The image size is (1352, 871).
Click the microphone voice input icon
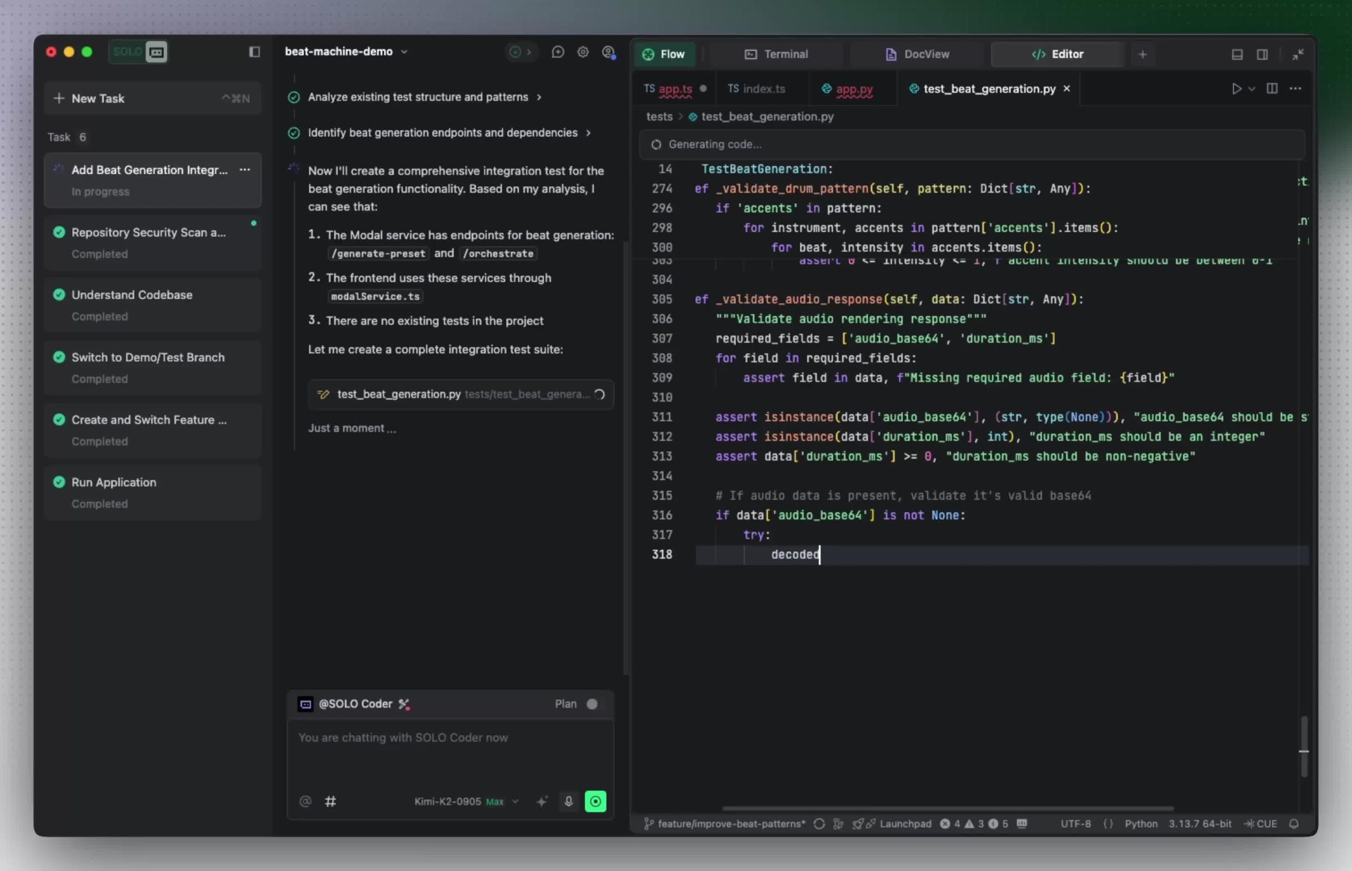click(x=568, y=801)
